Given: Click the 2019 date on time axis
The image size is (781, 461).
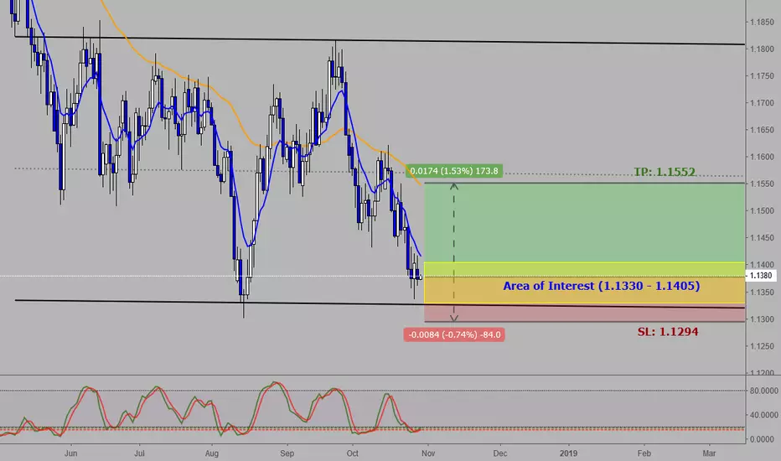Looking at the screenshot, I should (568, 453).
